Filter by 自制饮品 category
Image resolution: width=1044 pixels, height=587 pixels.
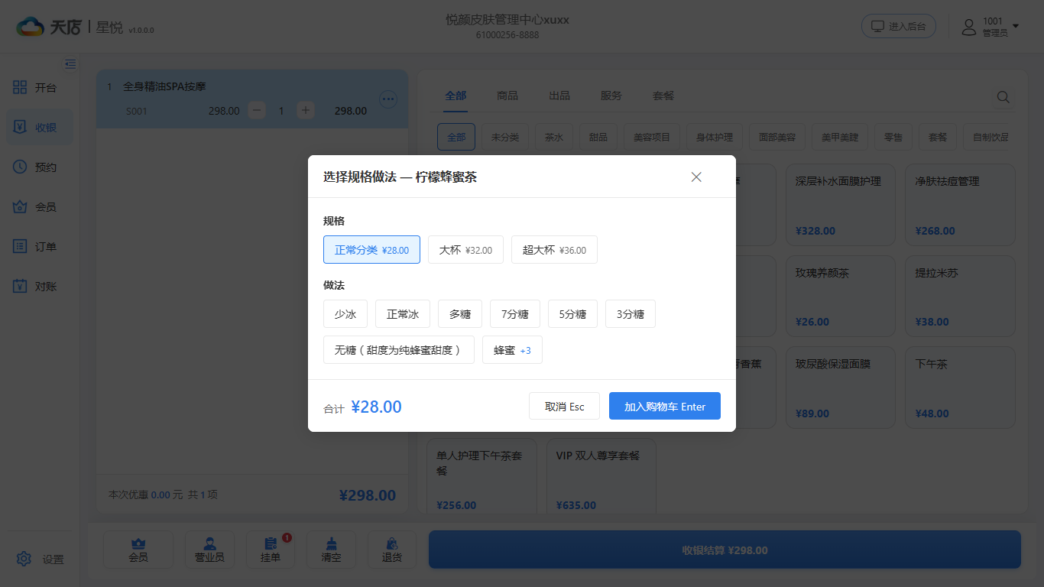986,138
